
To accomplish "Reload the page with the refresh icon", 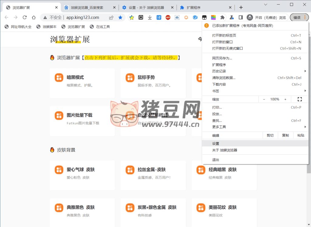I will click(x=25, y=17).
